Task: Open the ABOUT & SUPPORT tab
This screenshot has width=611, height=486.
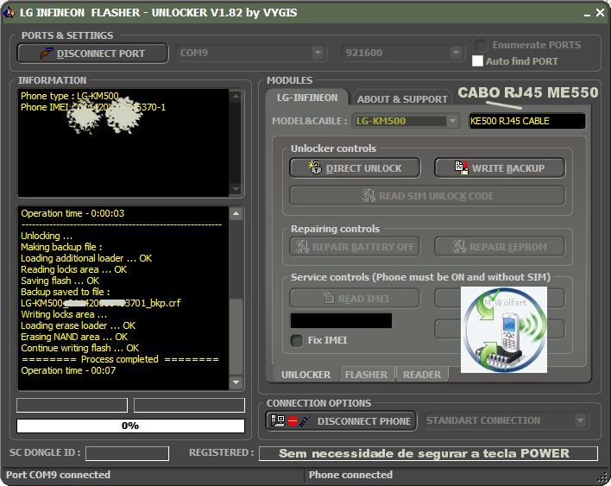Action: [x=402, y=99]
